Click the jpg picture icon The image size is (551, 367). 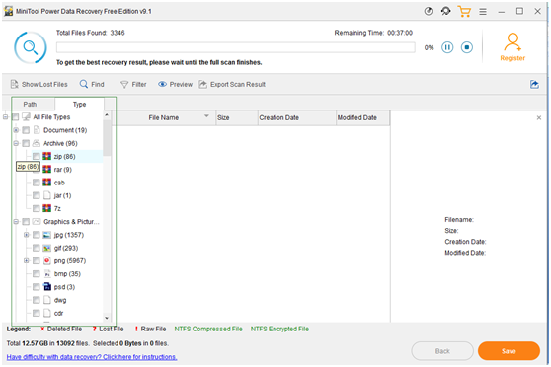(46, 235)
